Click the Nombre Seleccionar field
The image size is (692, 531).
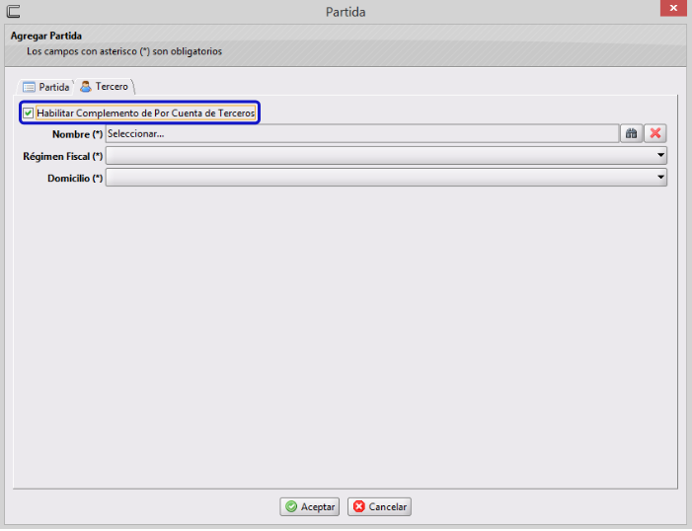click(x=362, y=133)
